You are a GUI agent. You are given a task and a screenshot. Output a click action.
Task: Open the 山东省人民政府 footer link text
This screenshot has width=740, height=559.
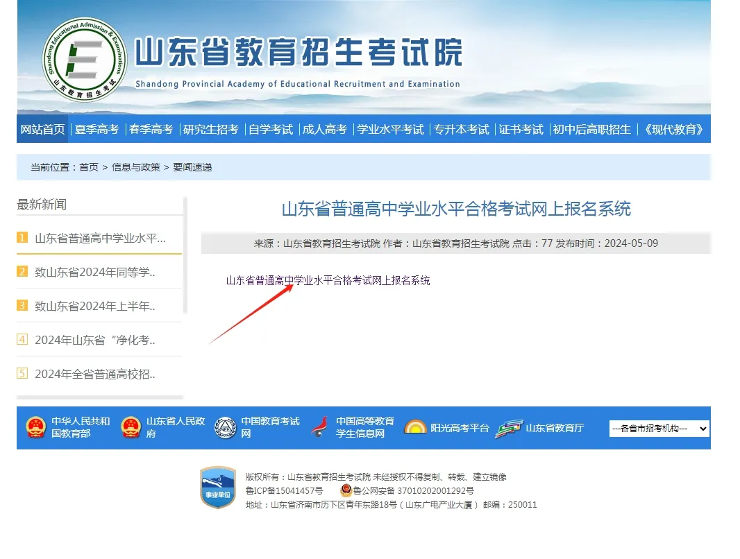tap(176, 427)
